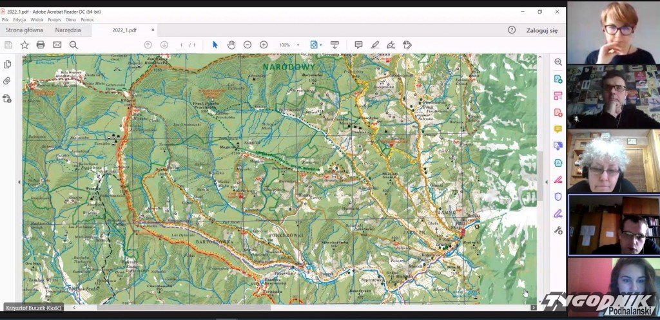This screenshot has width=660, height=320.
Task: Collapse the right tools pane arrow
Action: (547, 182)
